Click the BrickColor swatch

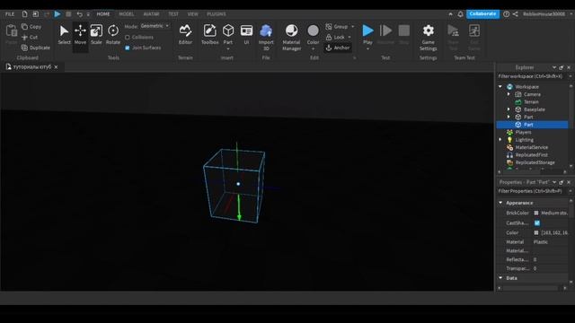[536, 214]
